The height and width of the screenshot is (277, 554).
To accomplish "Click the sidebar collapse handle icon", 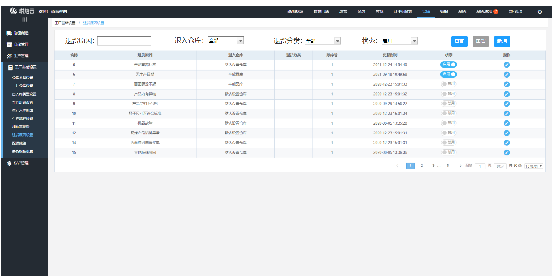I will click(x=25, y=19).
